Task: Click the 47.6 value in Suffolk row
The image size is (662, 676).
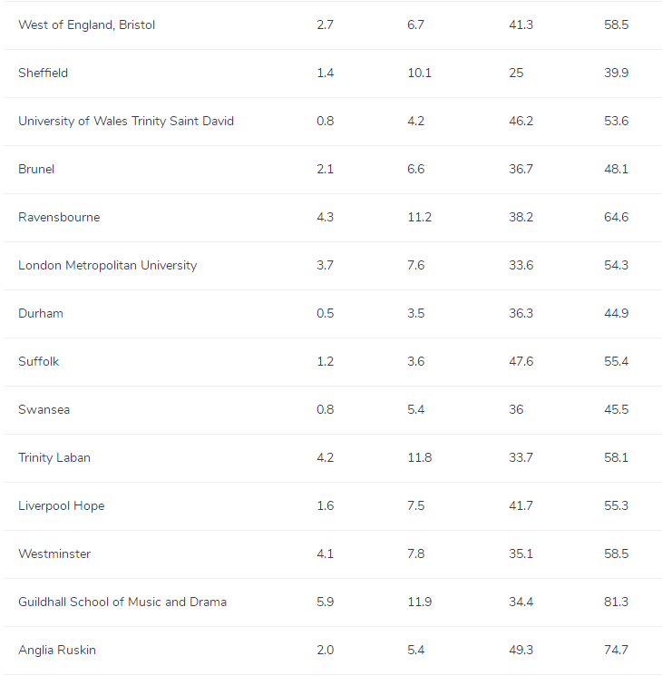Action: (x=521, y=361)
